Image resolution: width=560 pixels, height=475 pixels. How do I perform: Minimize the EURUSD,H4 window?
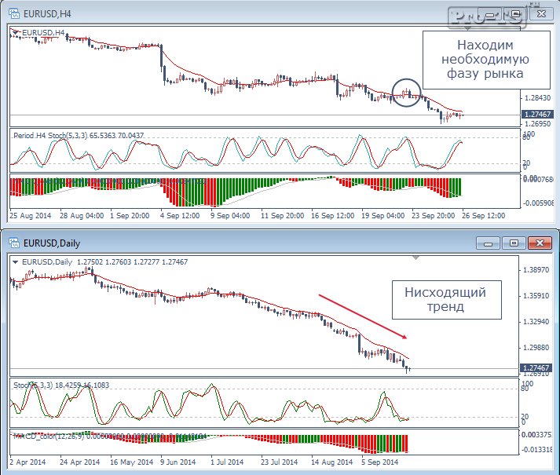pyautogui.click(x=489, y=15)
